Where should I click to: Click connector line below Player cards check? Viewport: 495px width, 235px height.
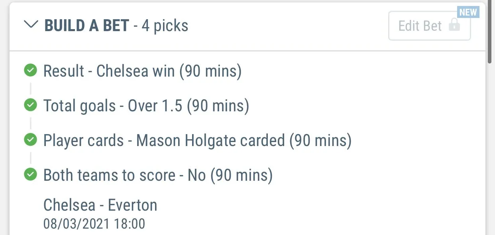point(30,158)
